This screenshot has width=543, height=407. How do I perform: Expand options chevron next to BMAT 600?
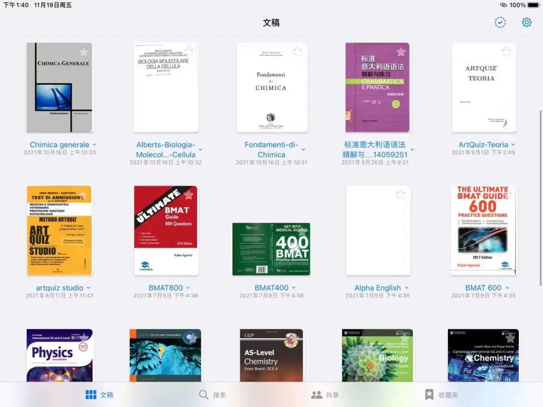pos(507,288)
